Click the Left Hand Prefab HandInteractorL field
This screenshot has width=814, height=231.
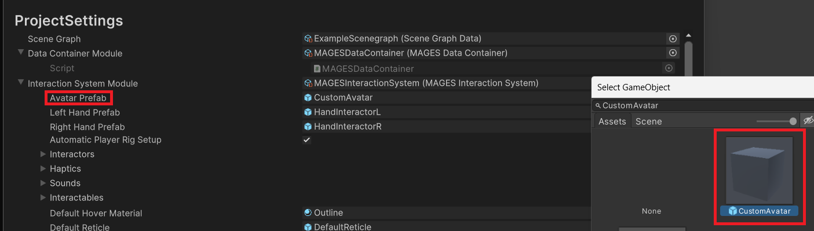(x=447, y=112)
